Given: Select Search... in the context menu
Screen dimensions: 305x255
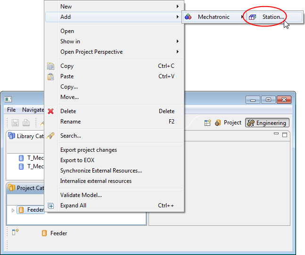Looking at the screenshot, I should click(115, 136).
